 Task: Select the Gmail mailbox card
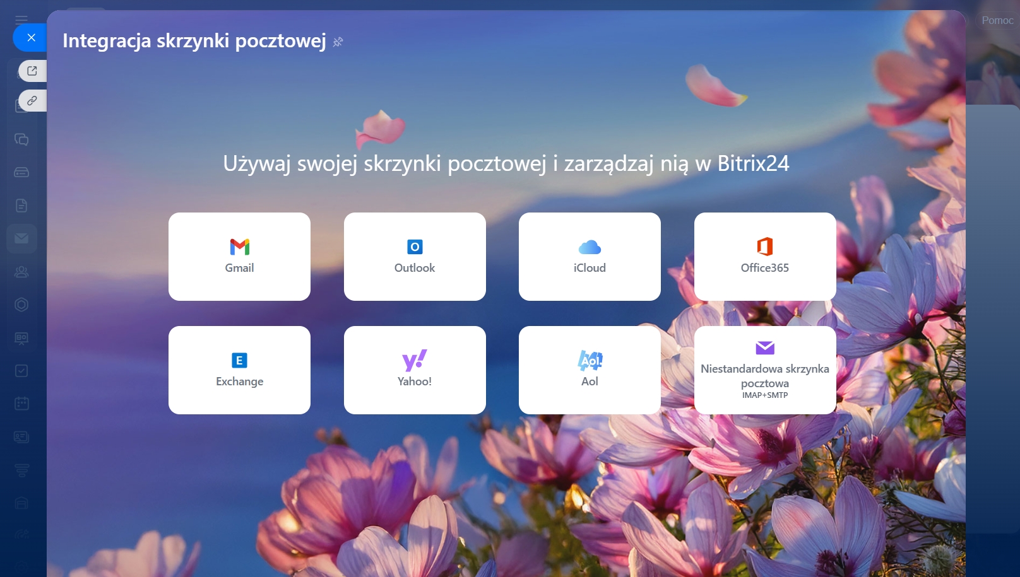(239, 257)
